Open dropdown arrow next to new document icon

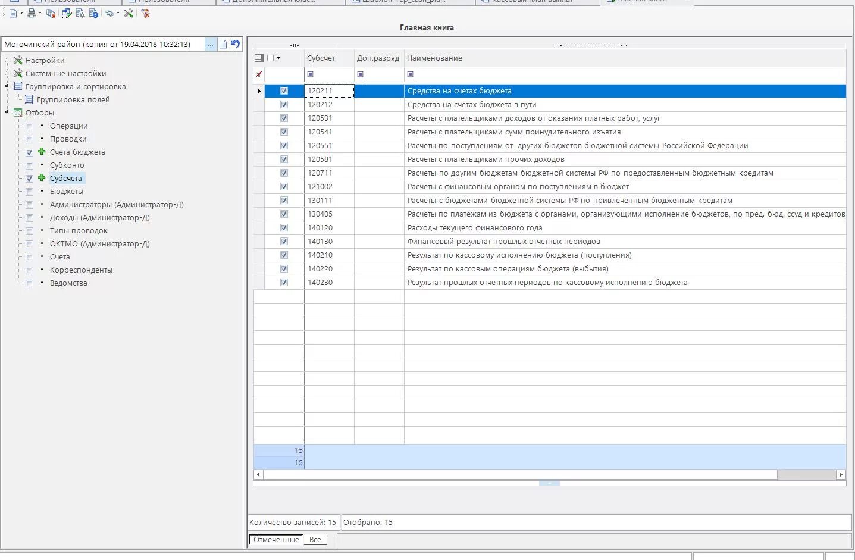[x=21, y=13]
